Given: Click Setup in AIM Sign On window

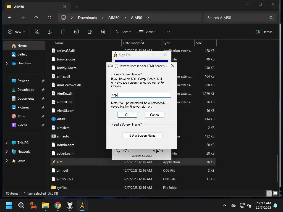Looking at the screenshot, I should point(127,151).
